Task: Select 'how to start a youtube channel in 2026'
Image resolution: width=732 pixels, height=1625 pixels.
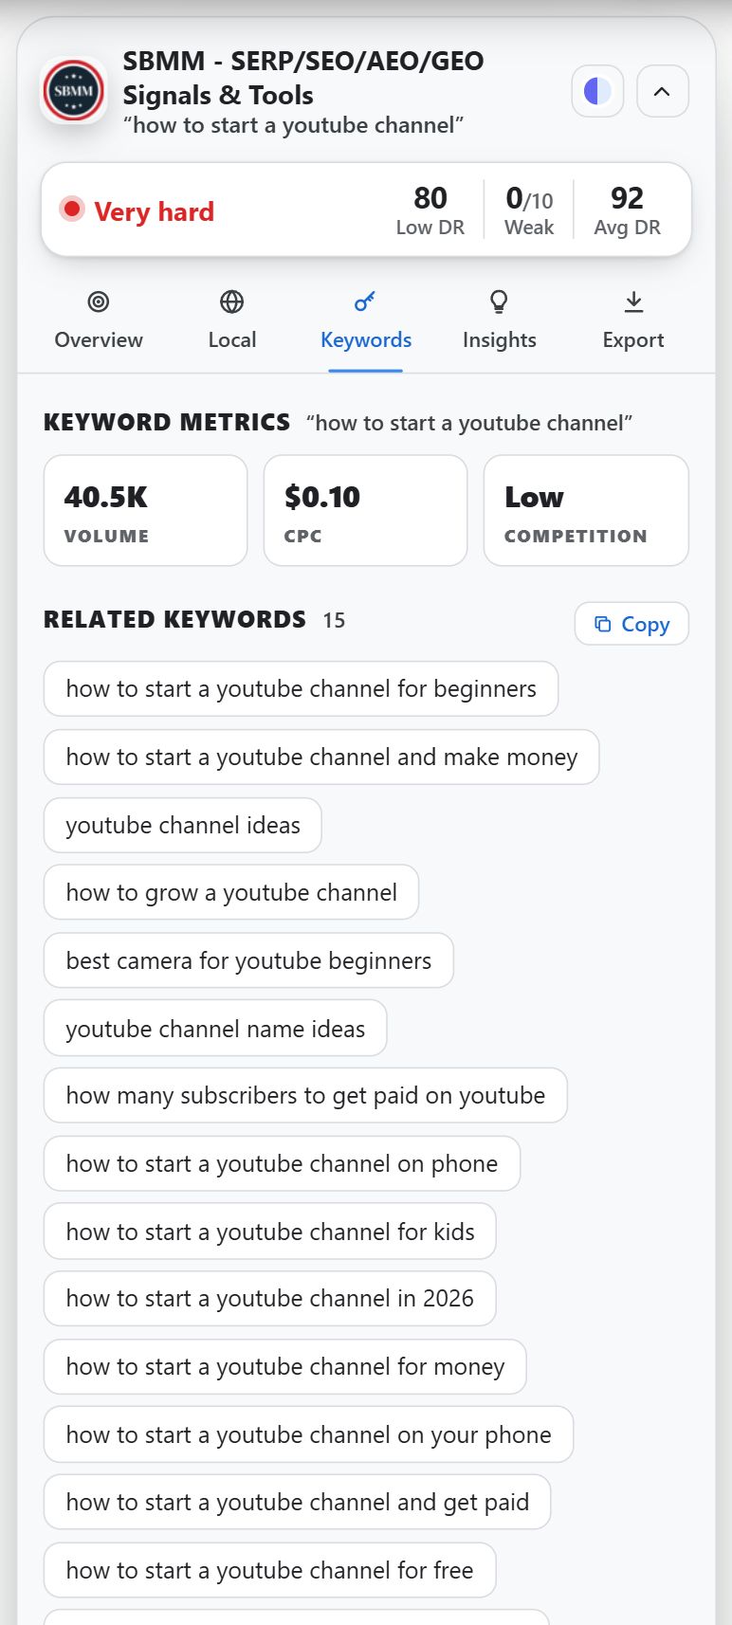Action: point(270,1299)
